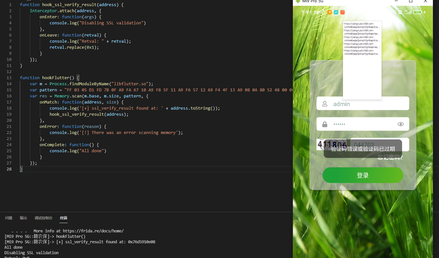The image size is (439, 258).
Task: Click the HD indicator in phone status bar
Action: (400, 12)
